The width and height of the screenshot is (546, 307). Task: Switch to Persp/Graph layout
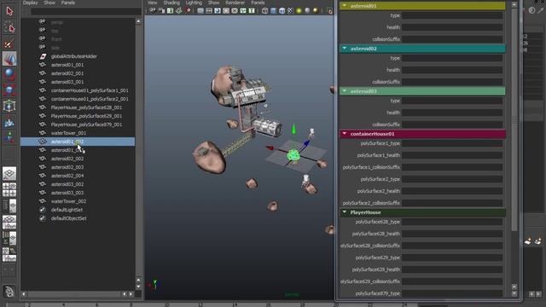tap(9, 222)
